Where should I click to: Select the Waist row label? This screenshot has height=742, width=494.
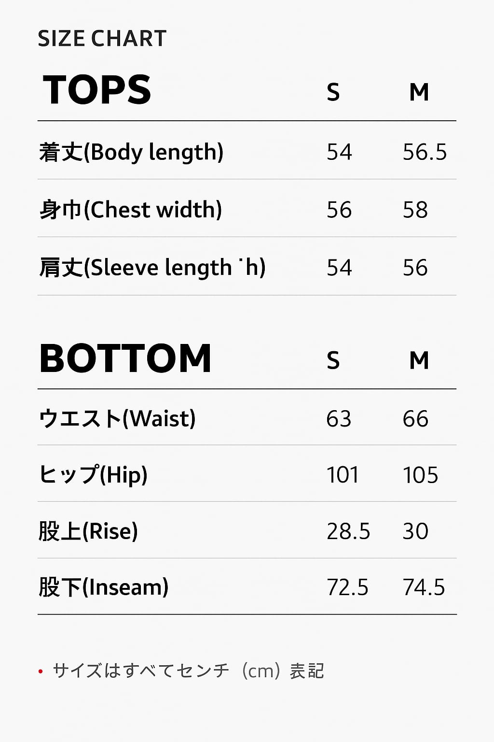tap(117, 418)
